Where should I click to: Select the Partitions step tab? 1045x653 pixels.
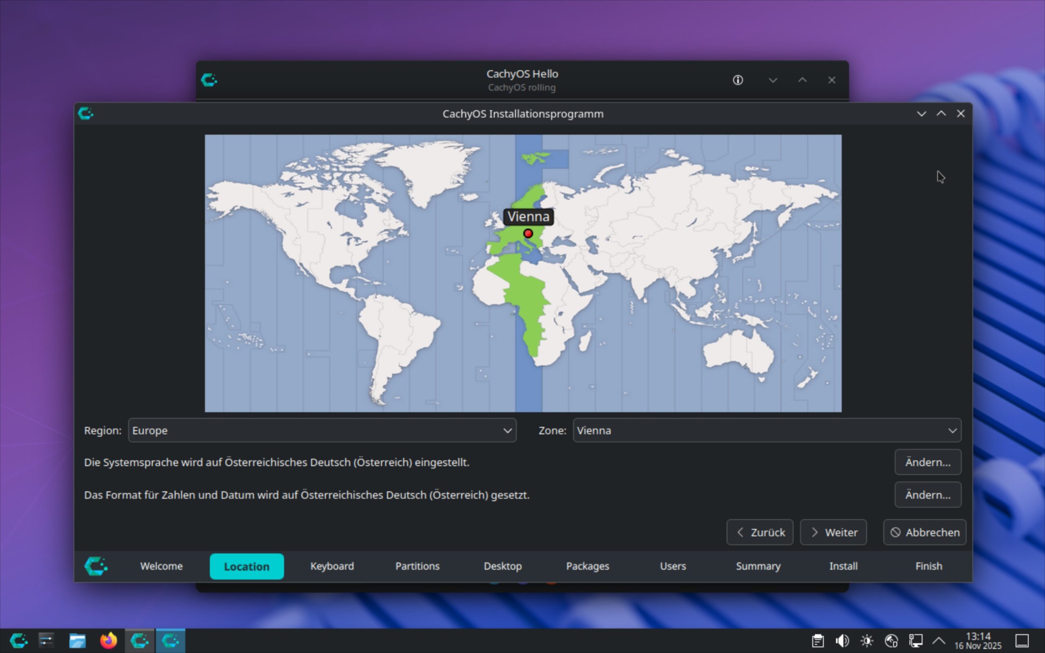coord(417,566)
